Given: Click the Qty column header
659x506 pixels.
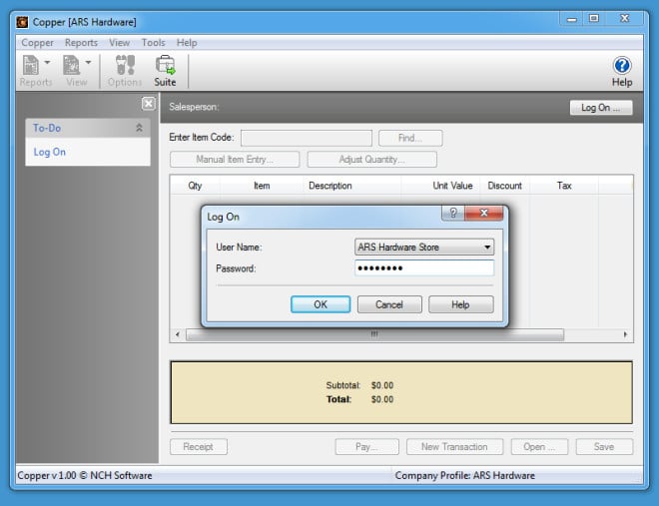Looking at the screenshot, I should pos(195,186).
